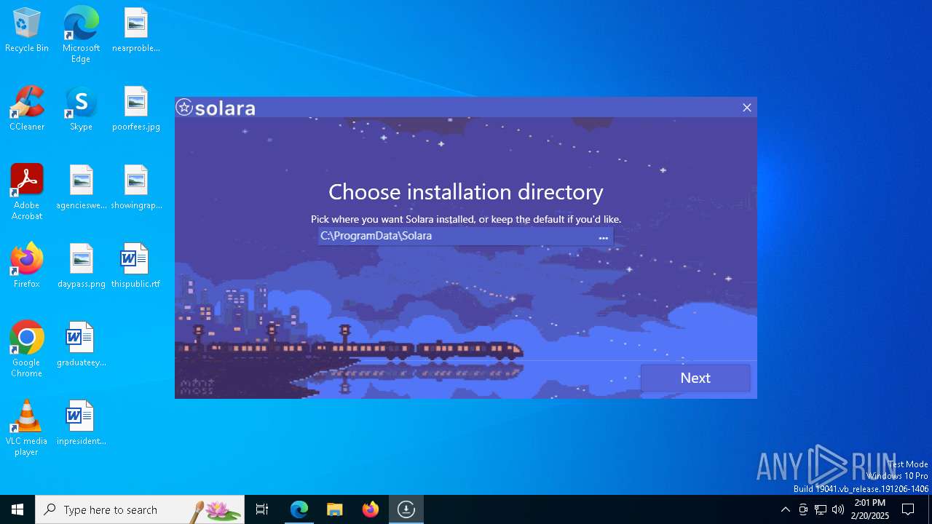Viewport: 932px width, 524px height.
Task: Select the daypass.png file icon
Action: pyautogui.click(x=82, y=266)
